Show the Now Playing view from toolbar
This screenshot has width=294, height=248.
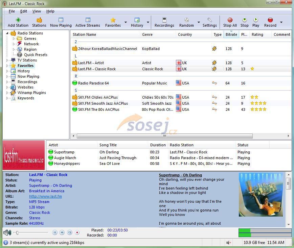[61, 23]
